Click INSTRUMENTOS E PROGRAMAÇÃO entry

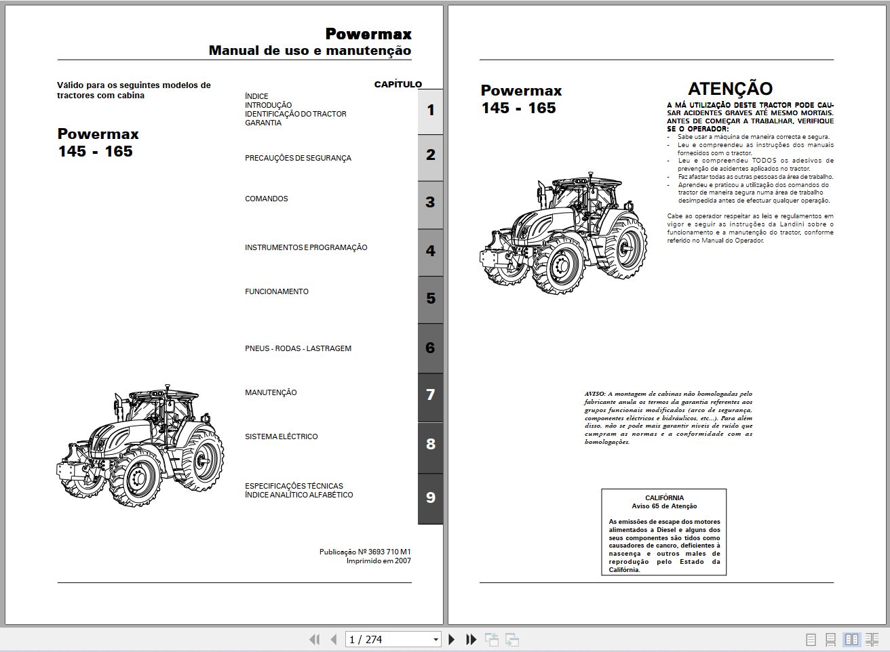(x=306, y=247)
